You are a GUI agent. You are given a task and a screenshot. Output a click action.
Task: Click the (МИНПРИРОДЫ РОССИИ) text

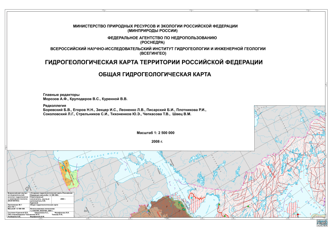coord(153,30)
